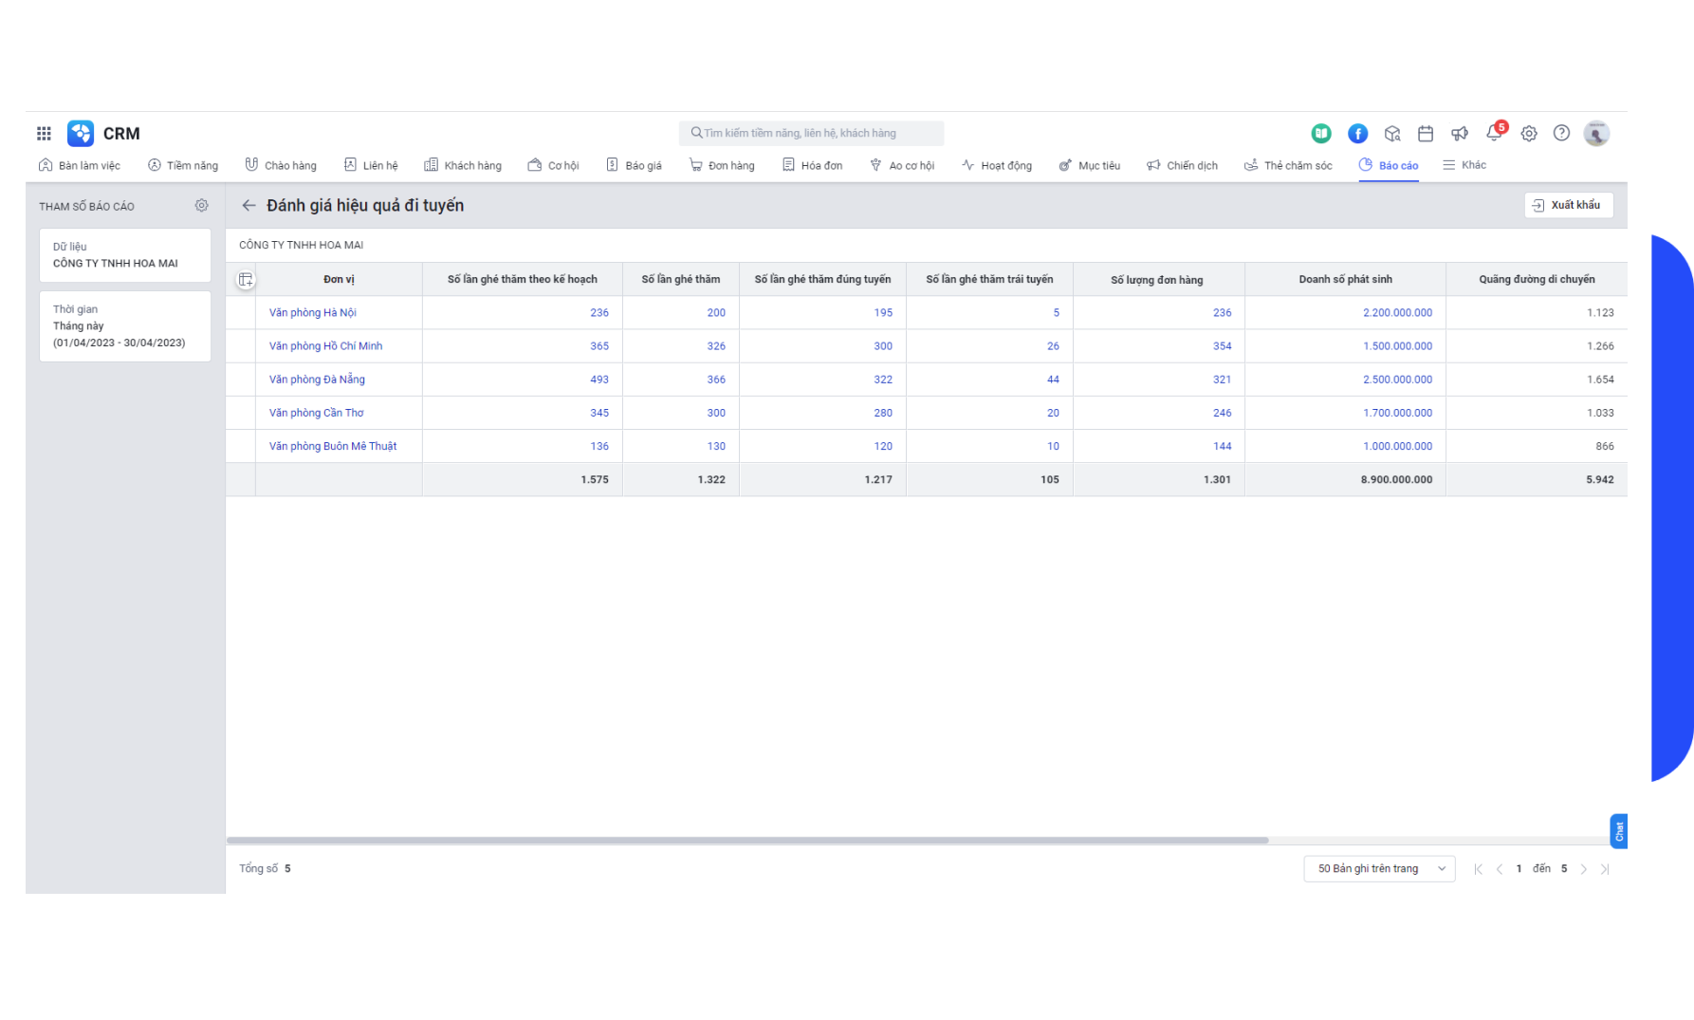Open the Facebook icon in header
1694x1020 pixels.
1357,134
